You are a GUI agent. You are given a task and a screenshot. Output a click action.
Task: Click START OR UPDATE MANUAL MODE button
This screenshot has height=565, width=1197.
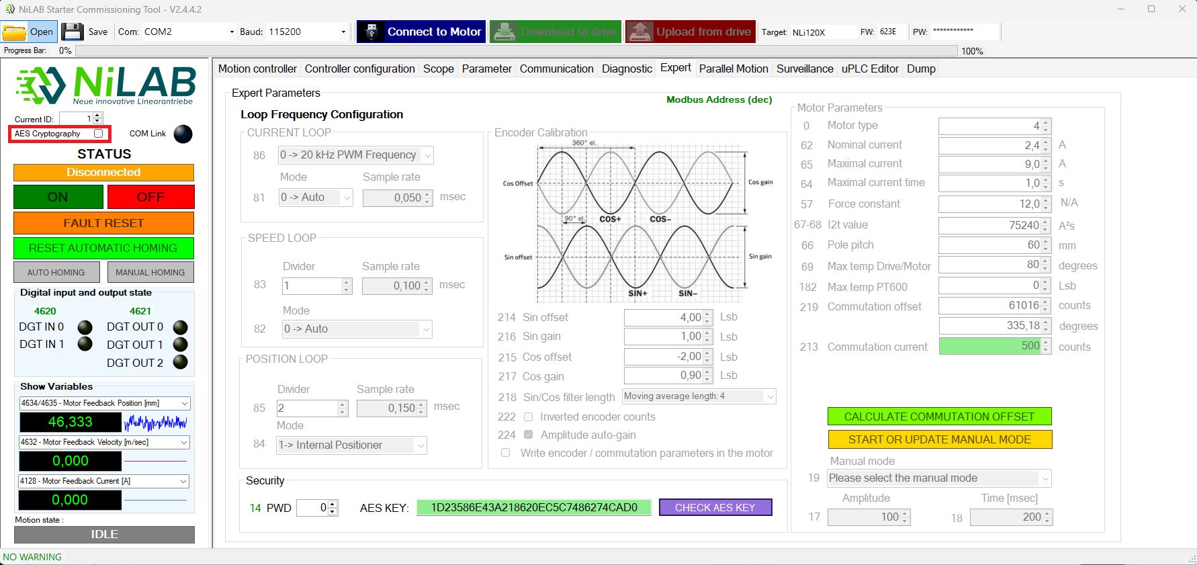tap(939, 439)
